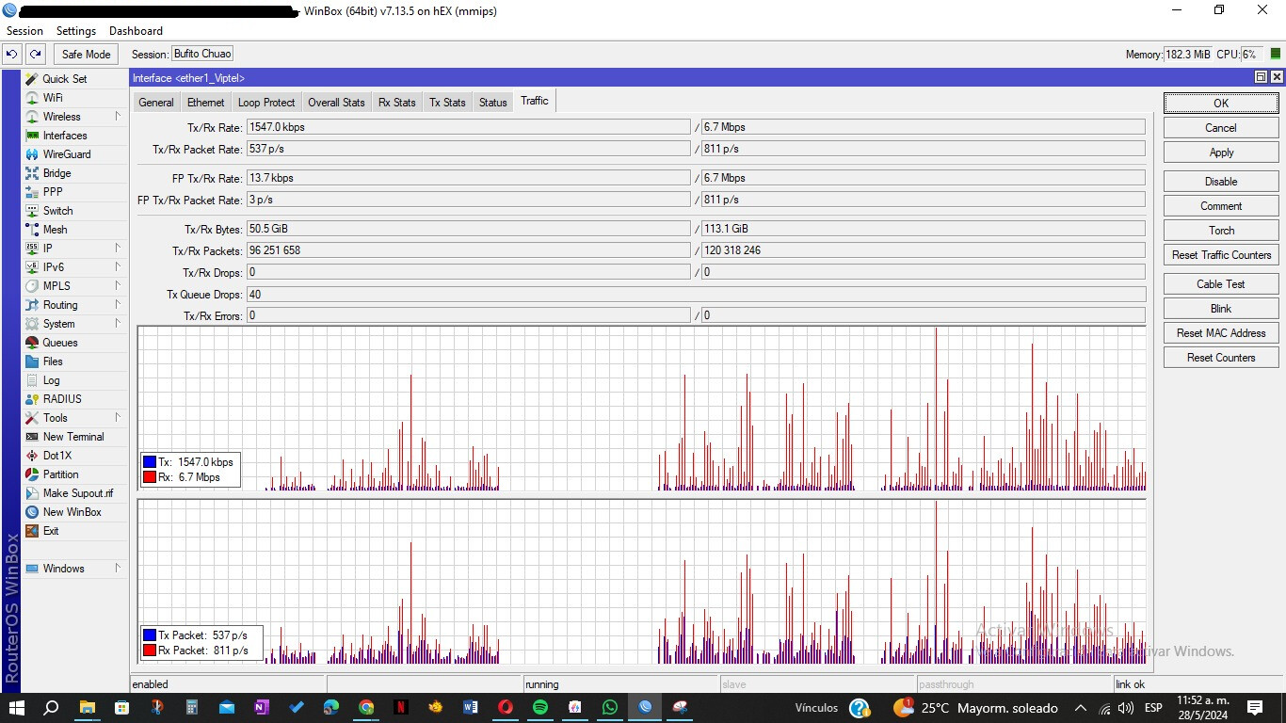Enable Safe Mode
Image resolution: width=1286 pixels, height=723 pixels.
(85, 54)
